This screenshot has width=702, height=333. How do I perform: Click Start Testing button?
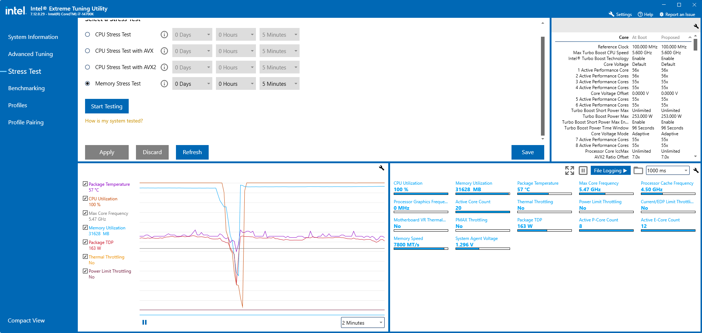[107, 106]
